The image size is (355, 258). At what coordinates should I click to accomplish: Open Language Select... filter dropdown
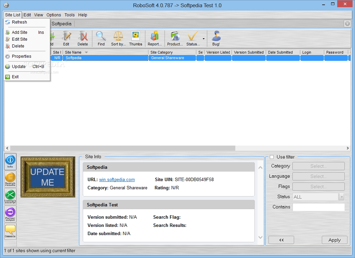pos(318,176)
